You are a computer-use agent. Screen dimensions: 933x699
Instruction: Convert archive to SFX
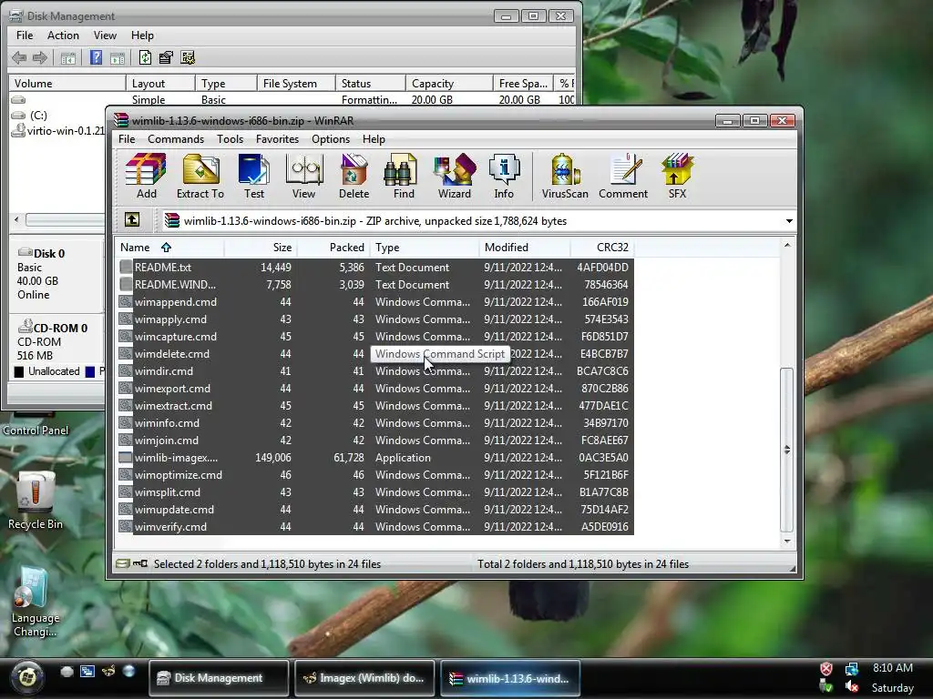[677, 176]
